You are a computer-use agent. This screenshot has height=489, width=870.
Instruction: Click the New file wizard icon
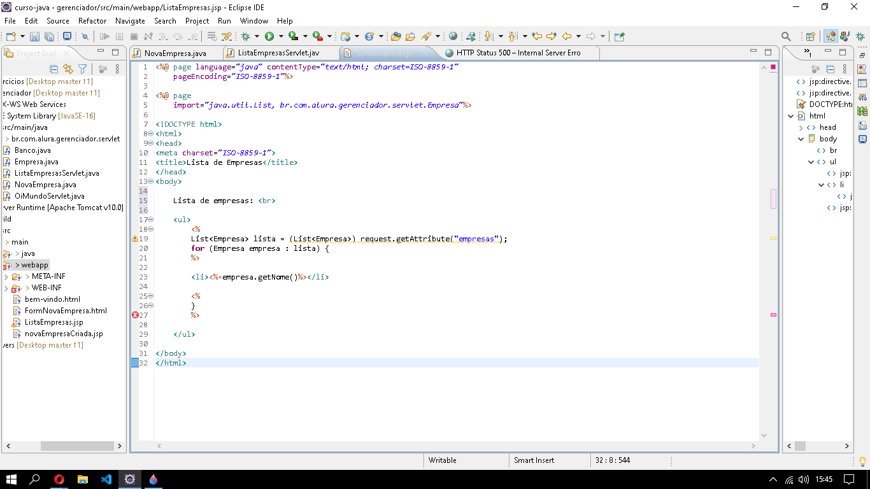pos(11,36)
